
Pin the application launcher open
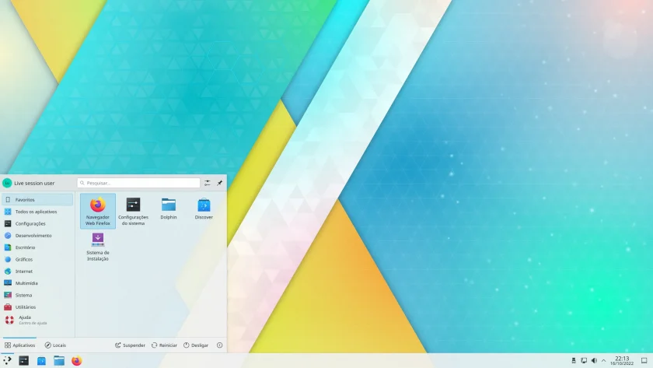pos(219,183)
